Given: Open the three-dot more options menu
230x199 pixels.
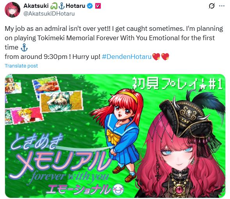Looking at the screenshot, I should [x=222, y=6].
